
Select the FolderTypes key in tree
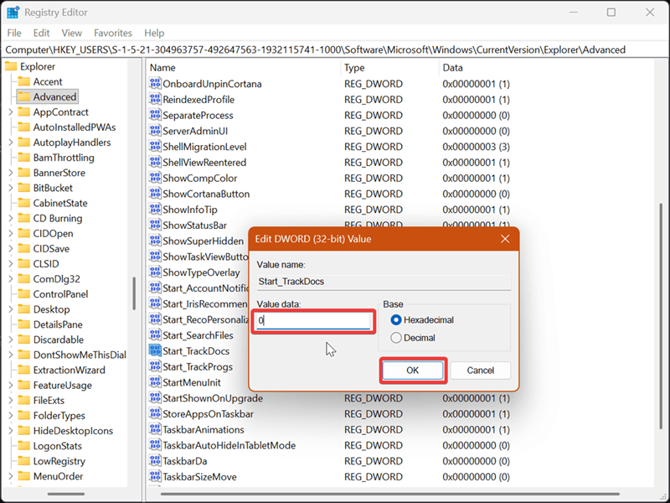point(59,415)
